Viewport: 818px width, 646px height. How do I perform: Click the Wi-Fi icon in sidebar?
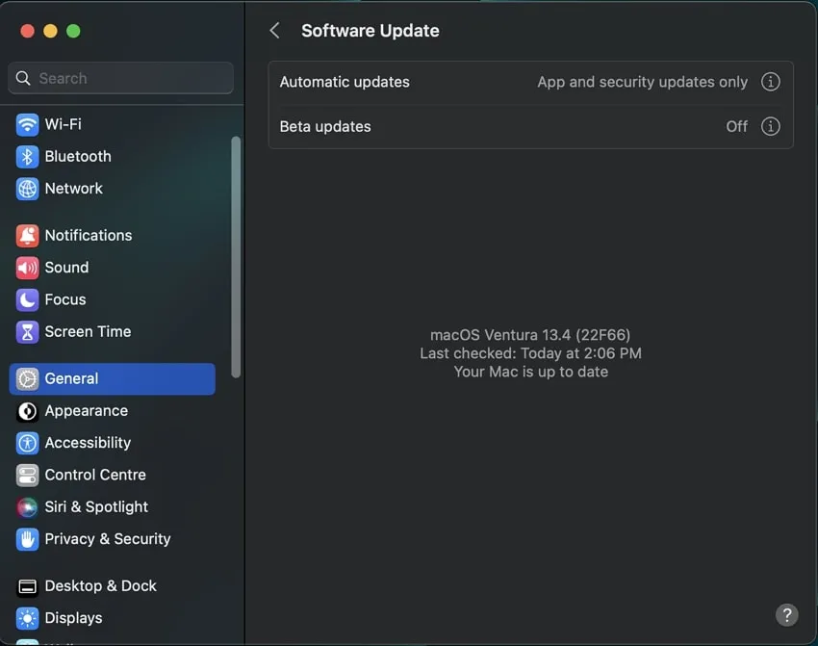pos(28,124)
